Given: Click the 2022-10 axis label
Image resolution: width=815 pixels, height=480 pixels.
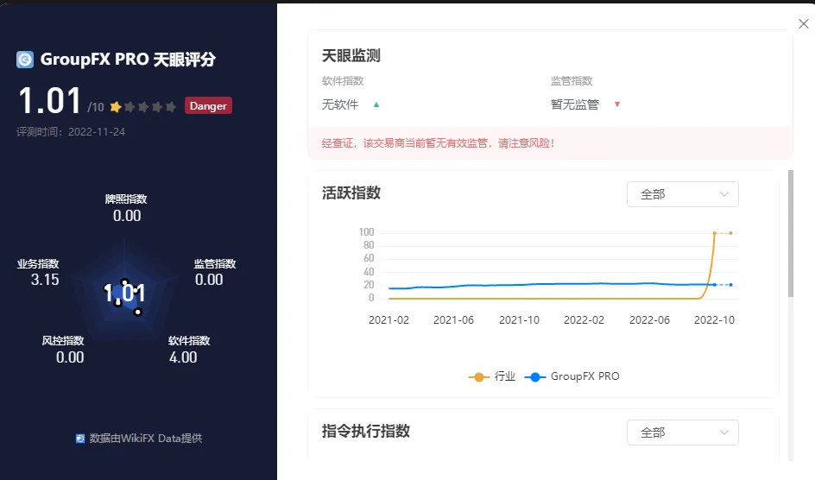Looking at the screenshot, I should tap(714, 320).
